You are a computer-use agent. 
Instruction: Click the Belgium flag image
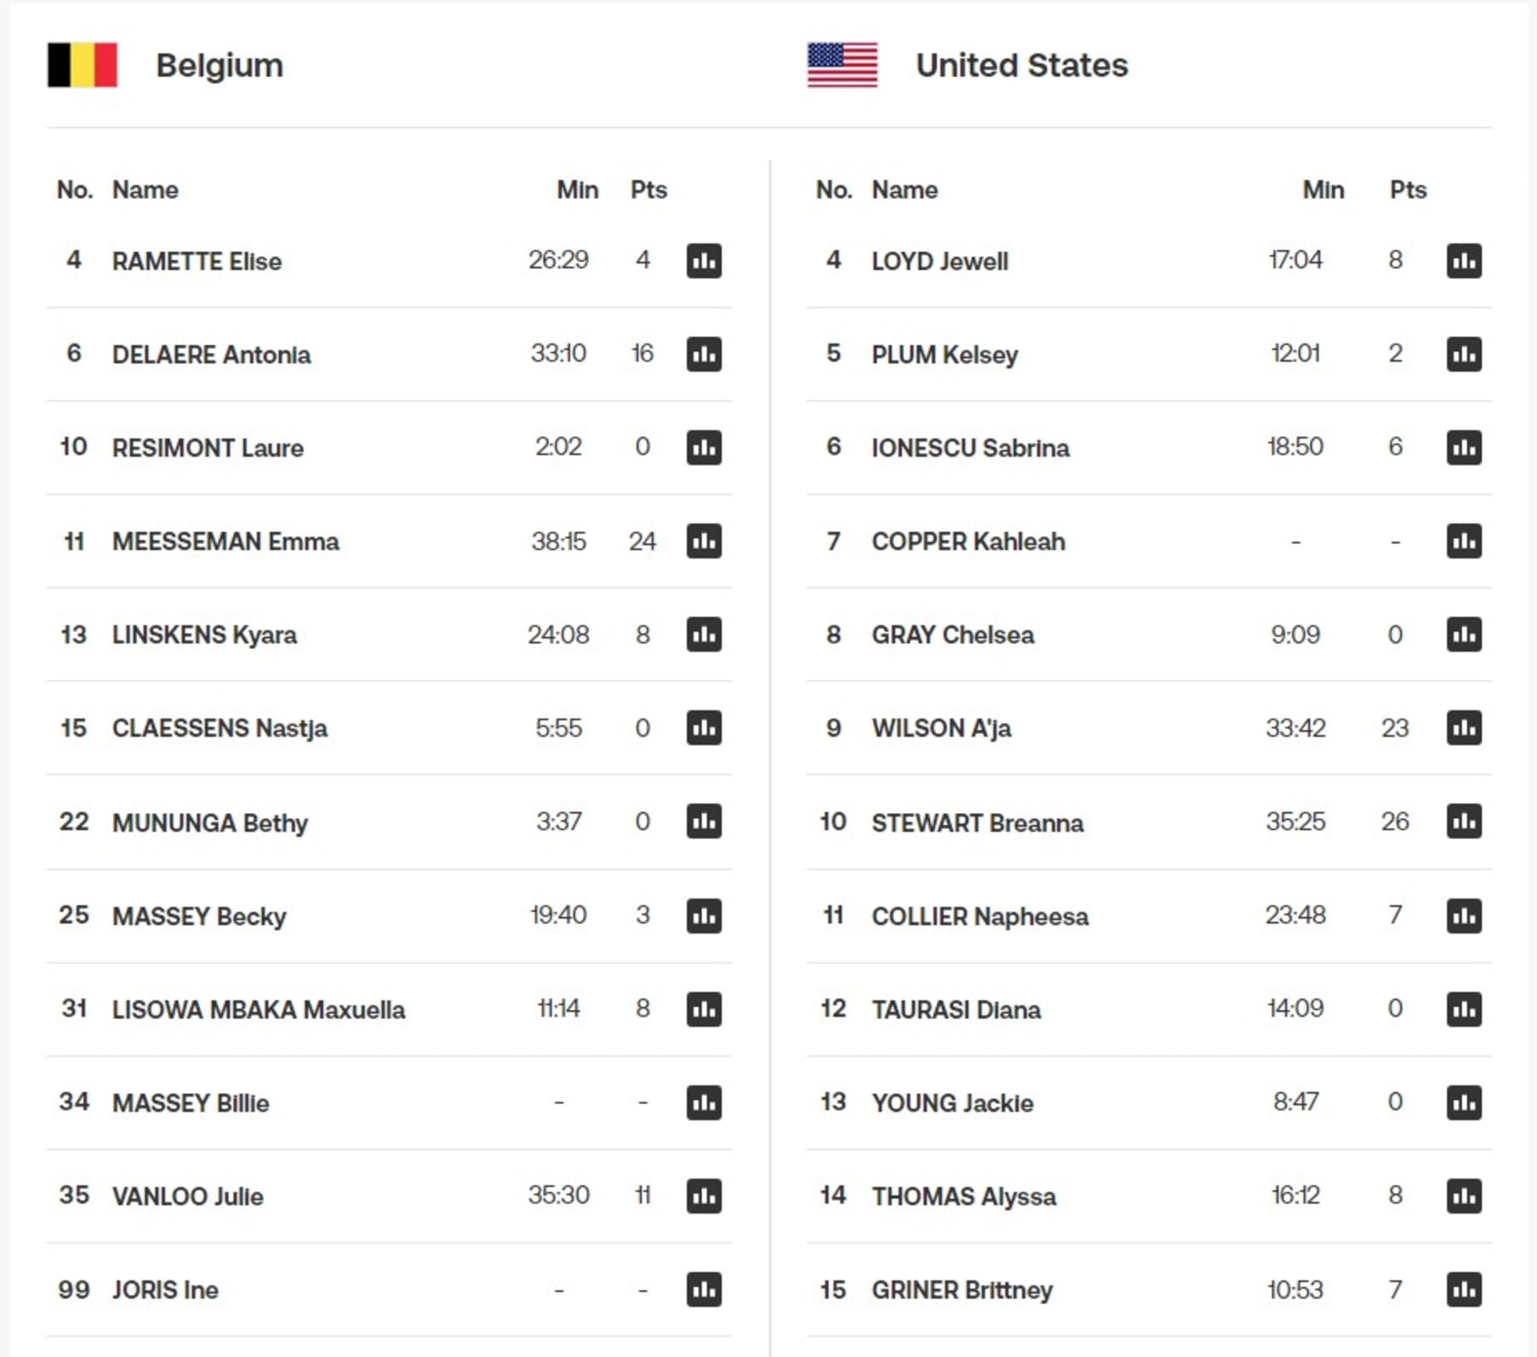[x=82, y=65]
